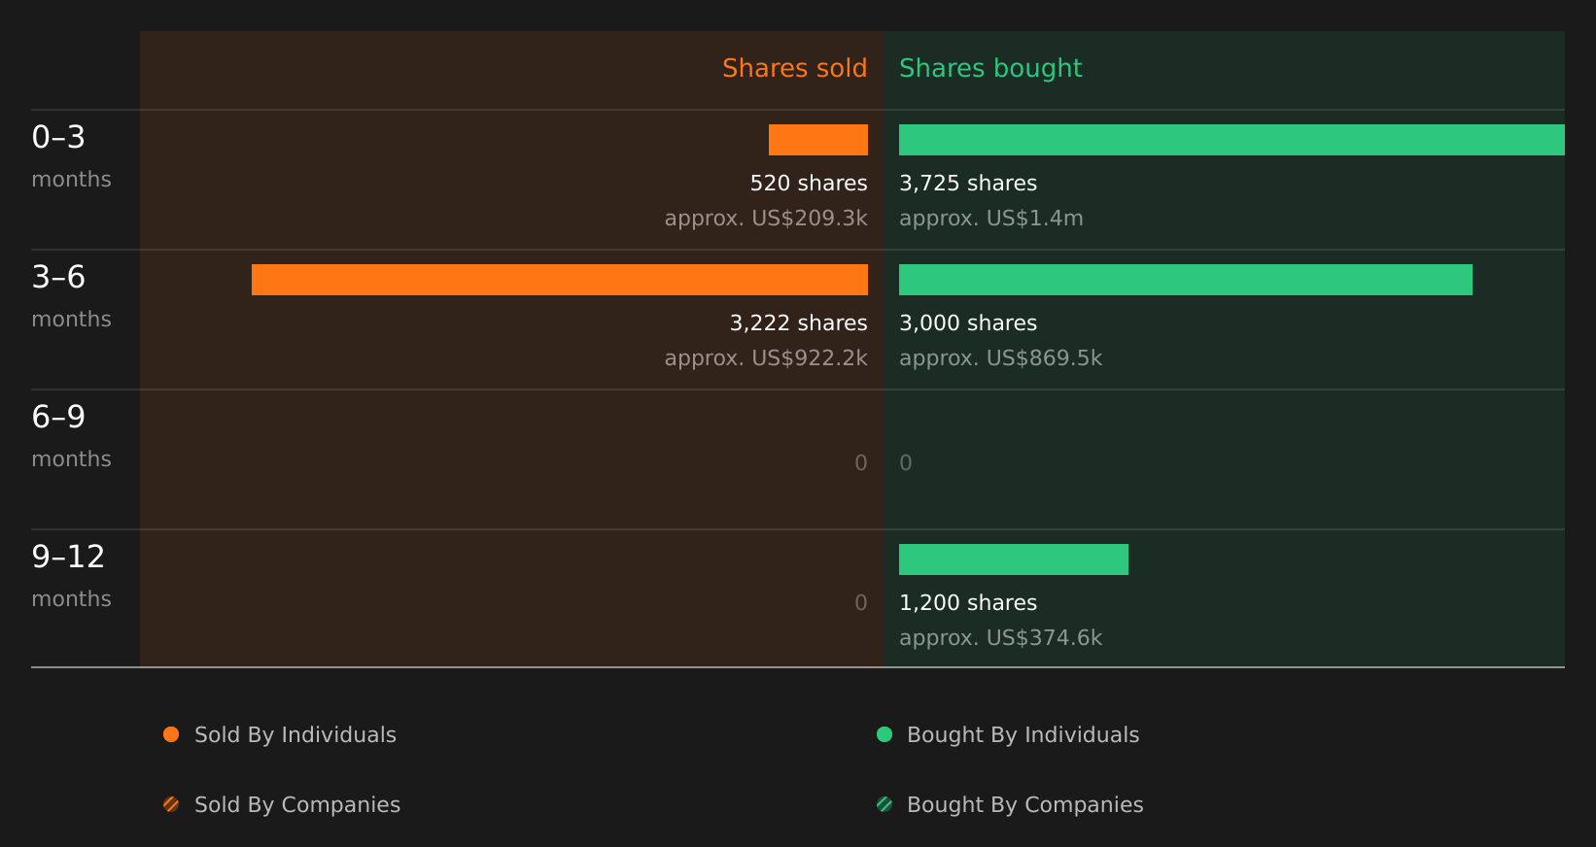Toggle the Sold By Companies legend label
Screen dimensions: 1596x847
pos(297,805)
